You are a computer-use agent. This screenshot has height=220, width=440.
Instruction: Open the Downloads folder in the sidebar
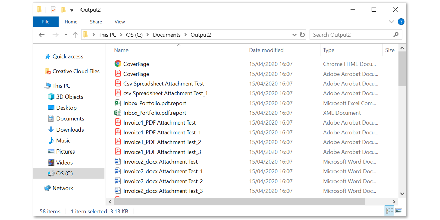pyautogui.click(x=69, y=129)
